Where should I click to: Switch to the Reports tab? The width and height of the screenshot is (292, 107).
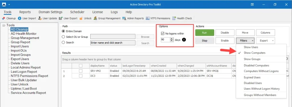point(25,12)
